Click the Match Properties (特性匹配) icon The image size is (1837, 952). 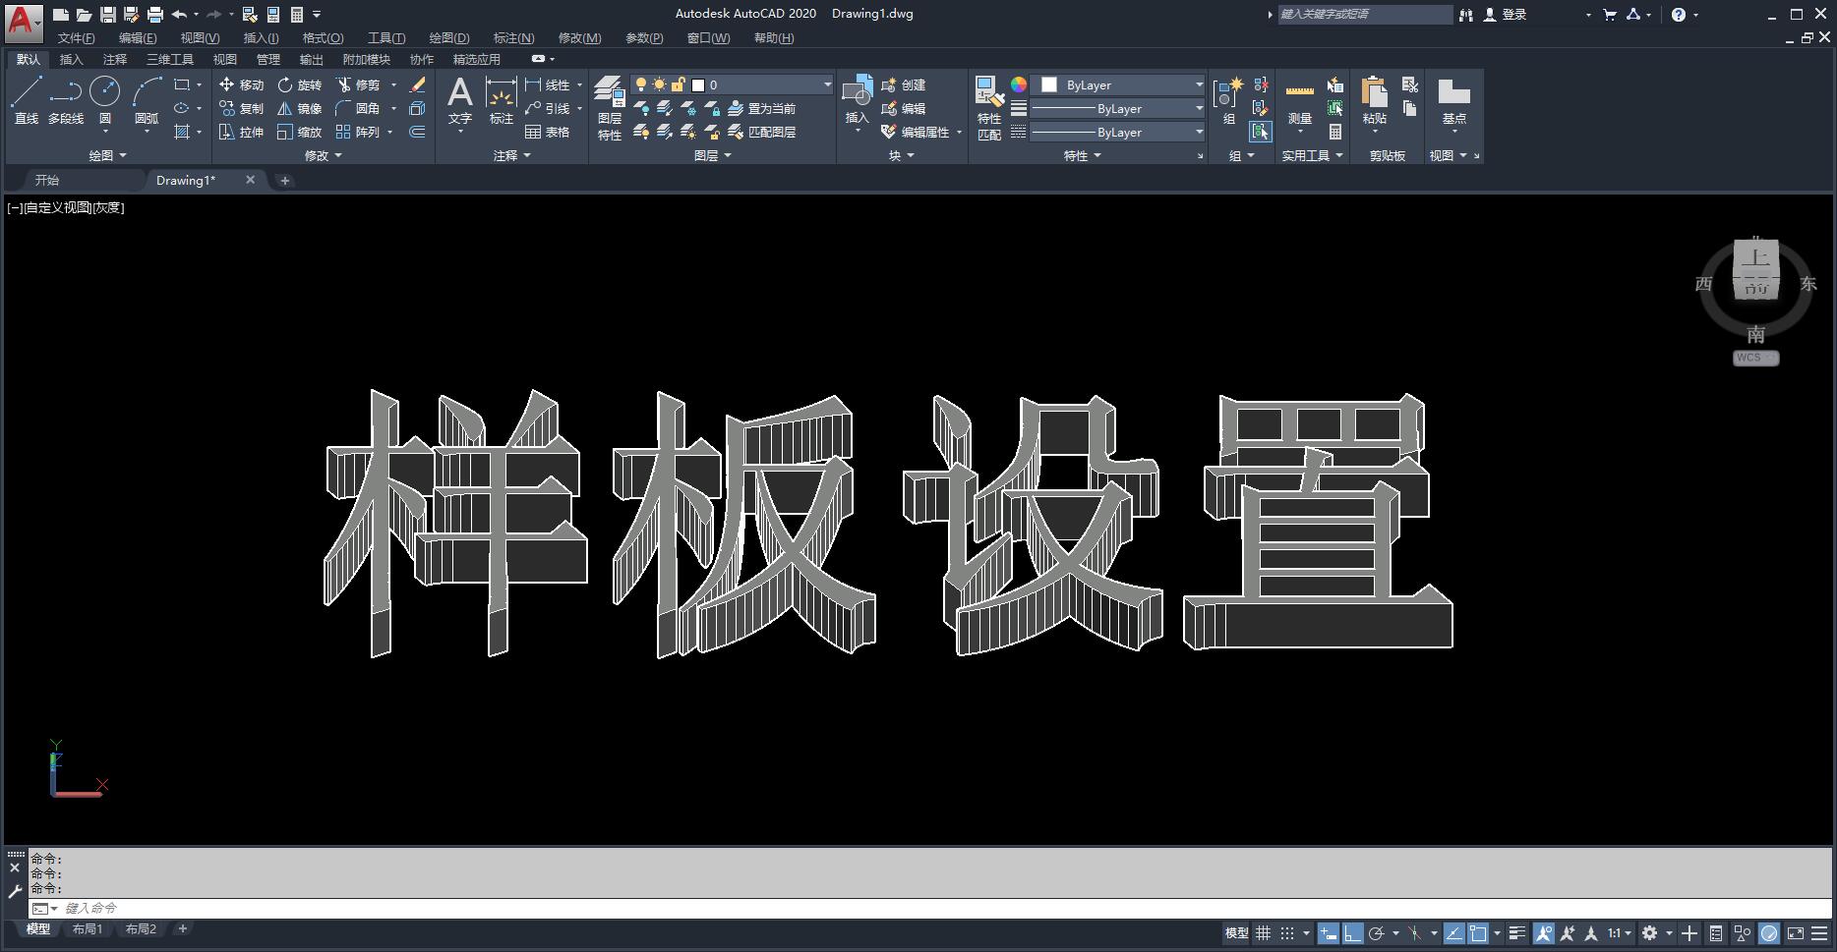pyautogui.click(x=989, y=107)
